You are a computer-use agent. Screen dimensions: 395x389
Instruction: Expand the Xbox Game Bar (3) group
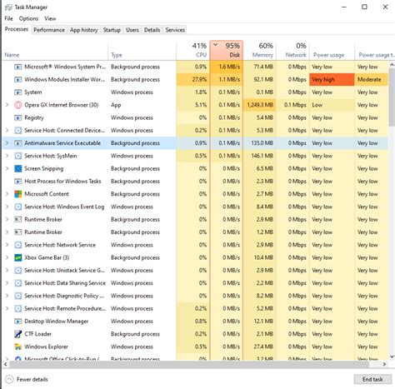[7, 257]
